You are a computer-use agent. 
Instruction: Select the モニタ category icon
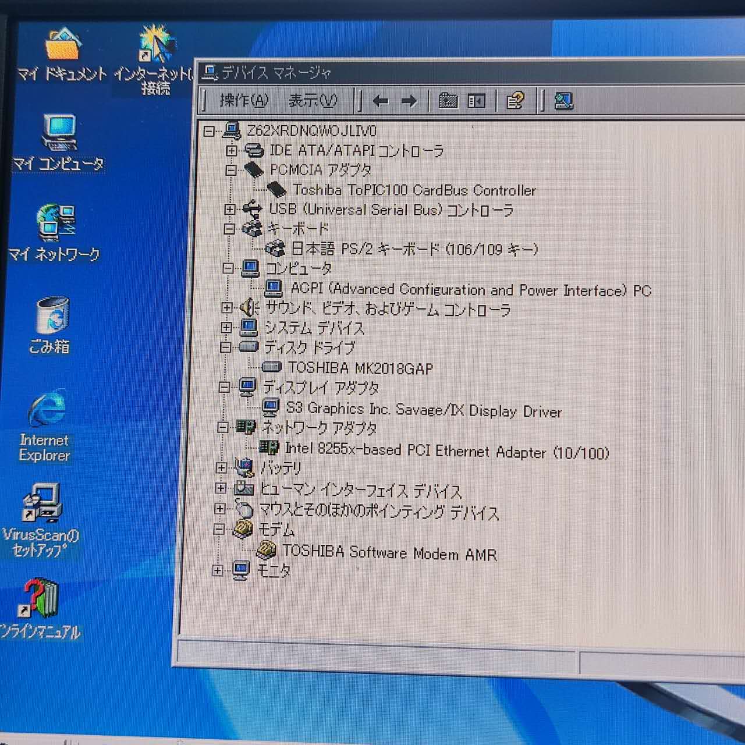point(241,570)
